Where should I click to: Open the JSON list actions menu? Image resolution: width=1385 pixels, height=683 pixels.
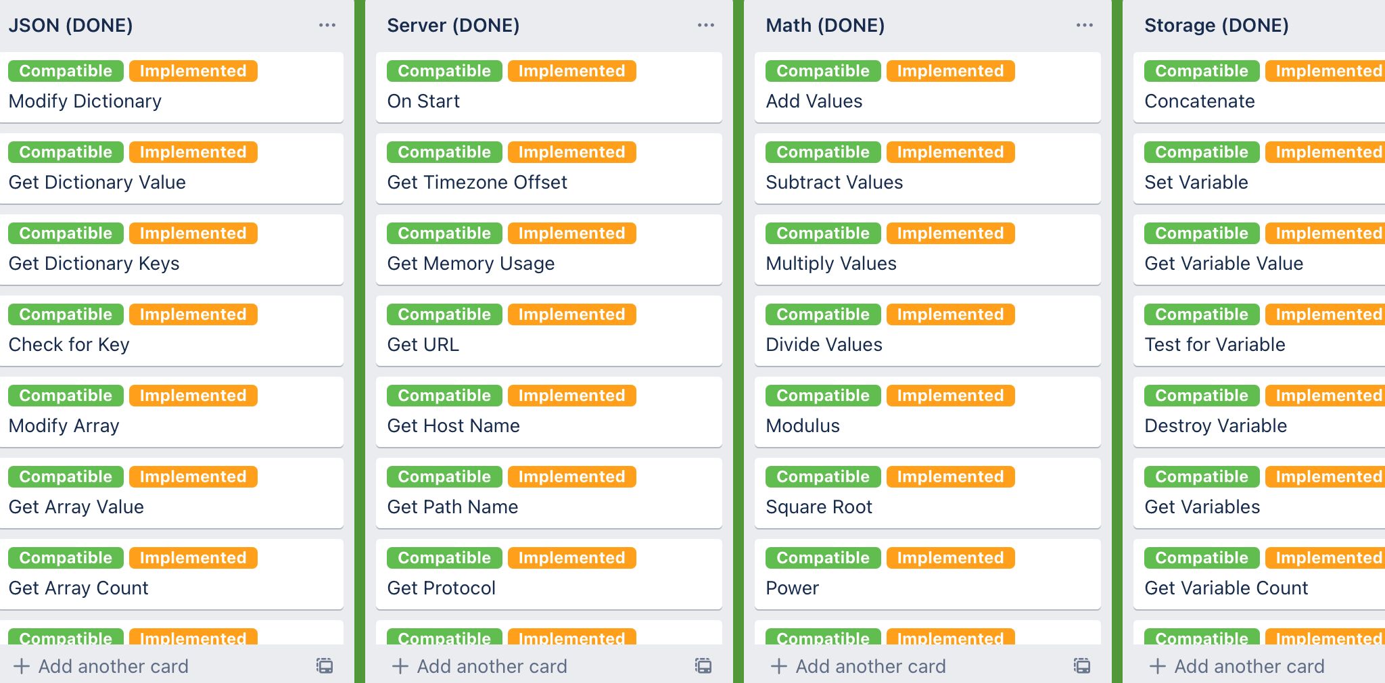pyautogui.click(x=327, y=26)
